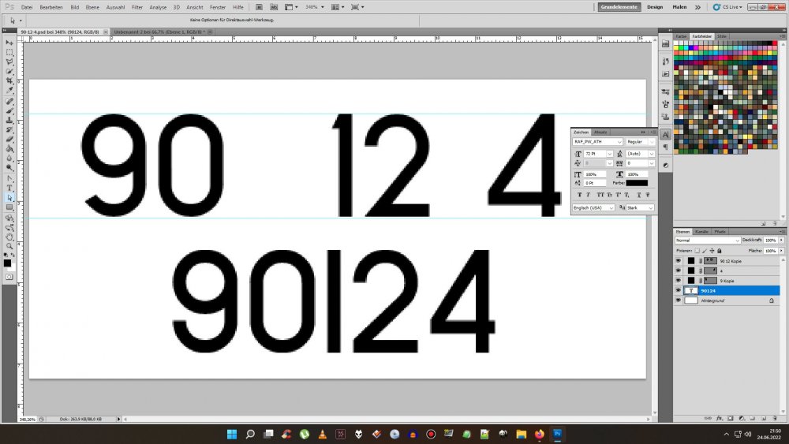Image resolution: width=789 pixels, height=444 pixels.
Task: Select the Zoom tool
Action: (x=9, y=246)
